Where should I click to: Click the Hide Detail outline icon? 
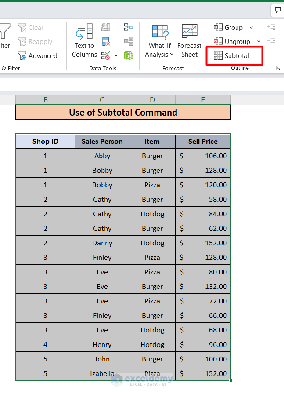tap(271, 41)
